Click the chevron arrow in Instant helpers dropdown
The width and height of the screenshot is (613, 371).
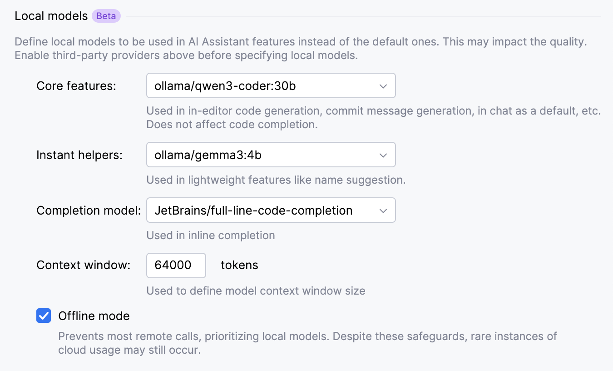(383, 155)
